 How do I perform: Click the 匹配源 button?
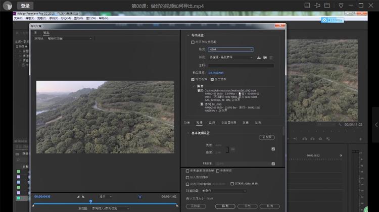point(267,137)
